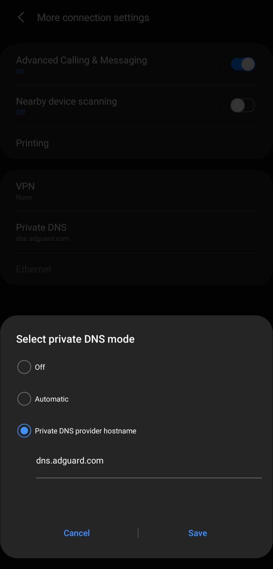Click the dns.adguard.com hostname text field
The height and width of the screenshot is (569, 273).
click(149, 461)
